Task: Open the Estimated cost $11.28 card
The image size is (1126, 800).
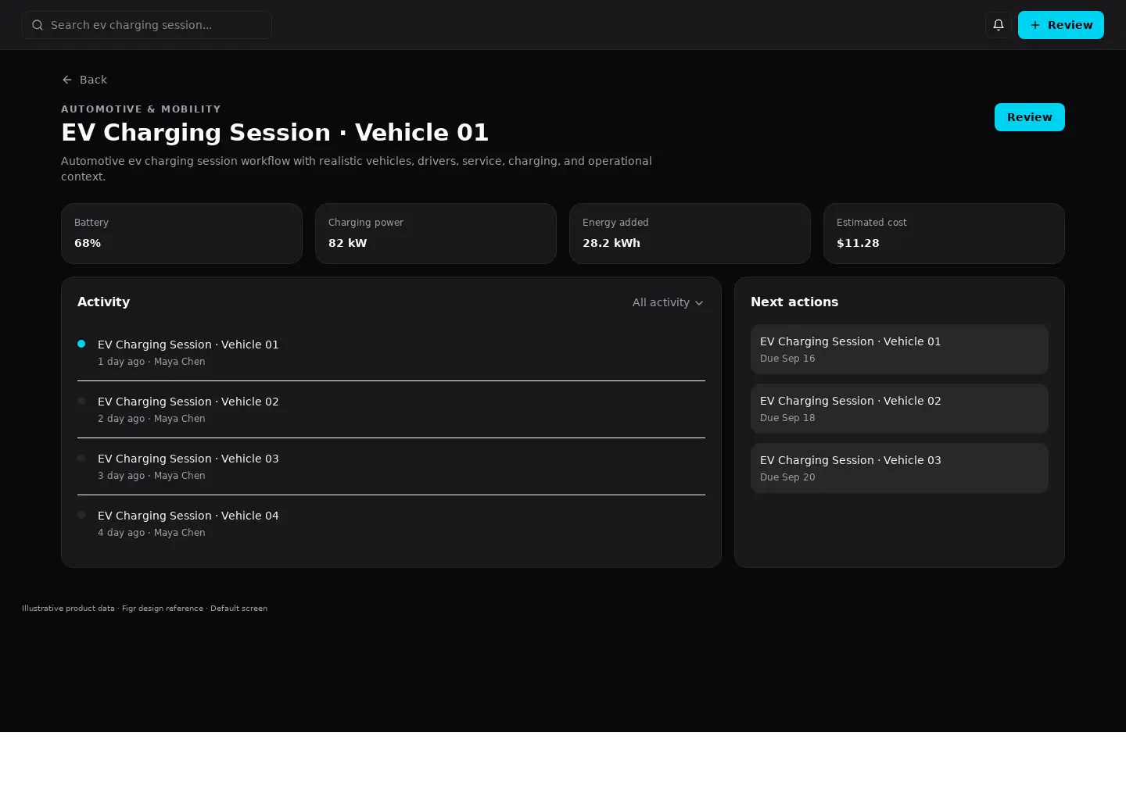Action: [944, 234]
